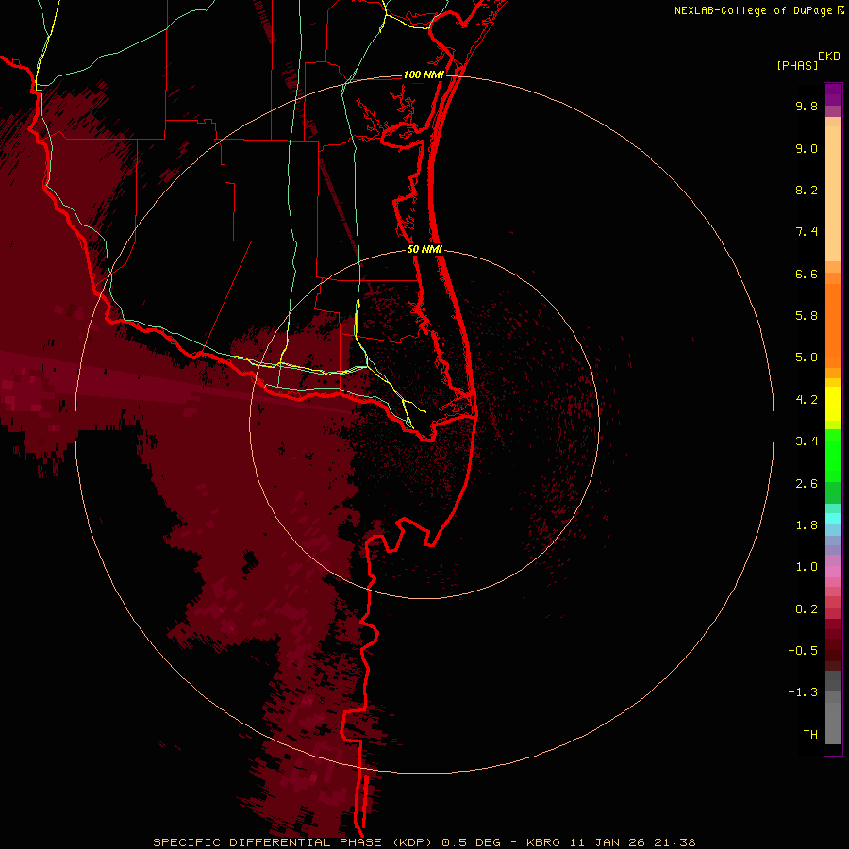The image size is (849, 849).
Task: Click the 0.2 scale value
Action: 807,609
